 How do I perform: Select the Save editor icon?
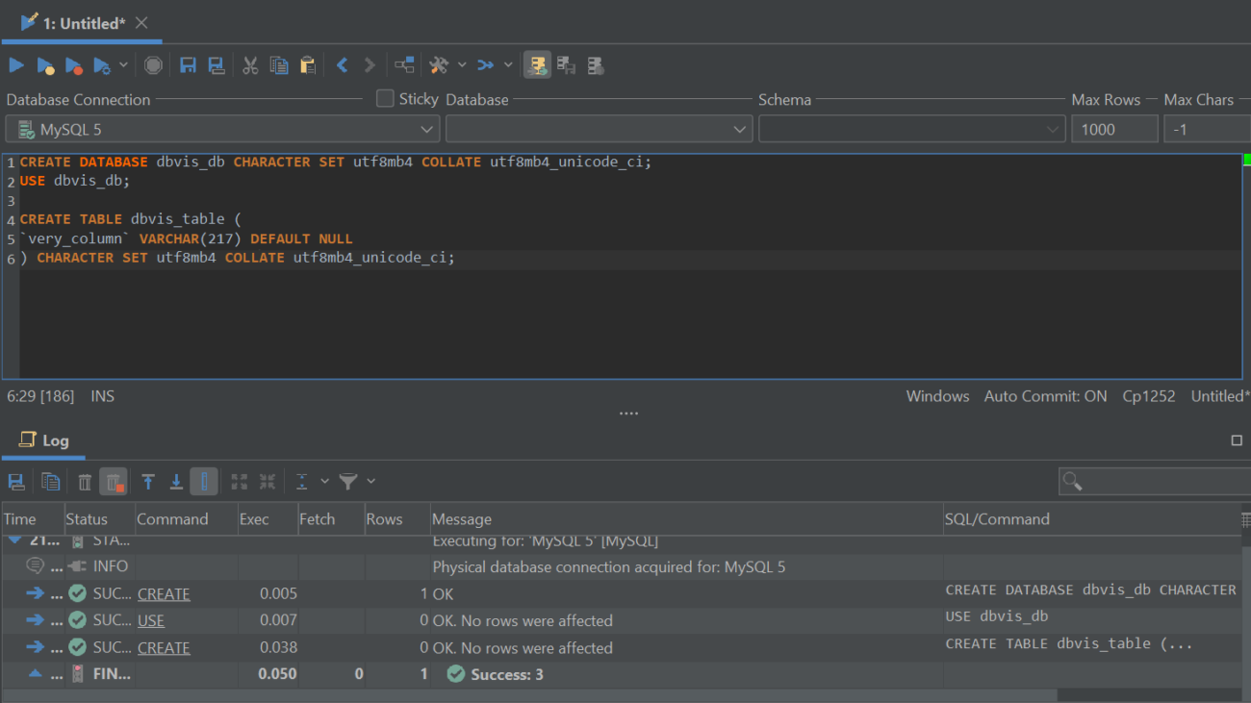pyautogui.click(x=188, y=64)
